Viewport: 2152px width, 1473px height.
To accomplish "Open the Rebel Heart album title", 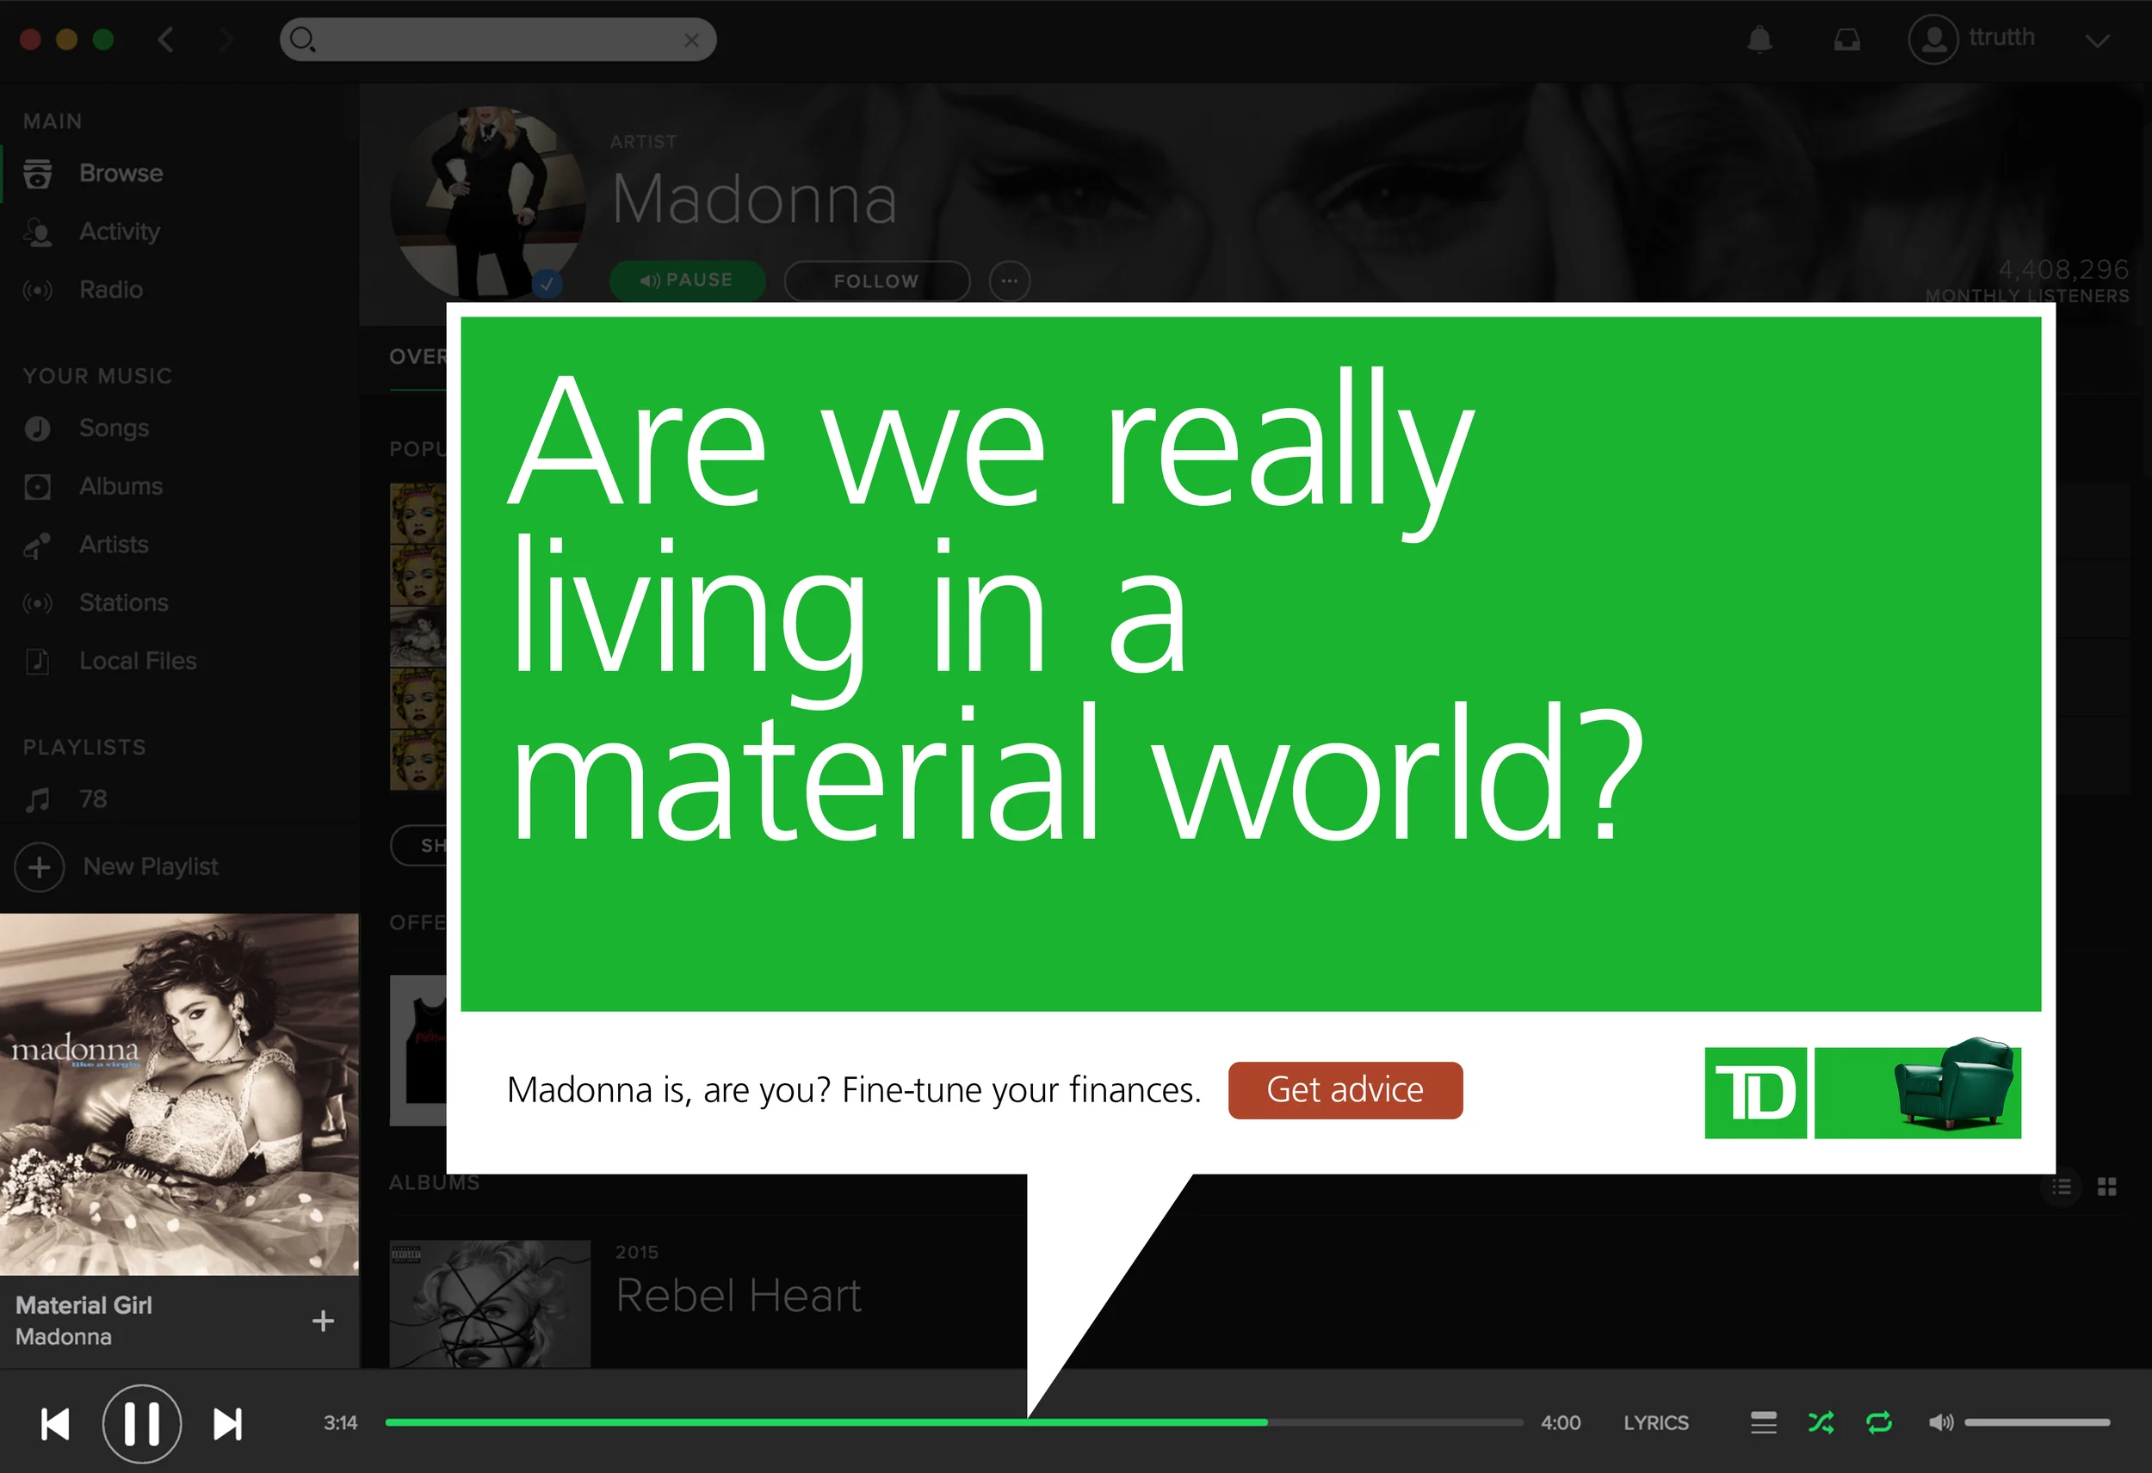I will pyautogui.click(x=739, y=1295).
